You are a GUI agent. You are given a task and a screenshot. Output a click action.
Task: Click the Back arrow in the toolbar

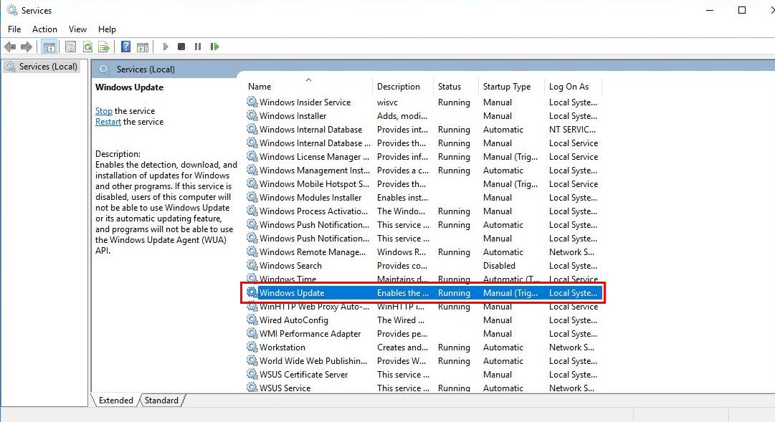point(10,47)
